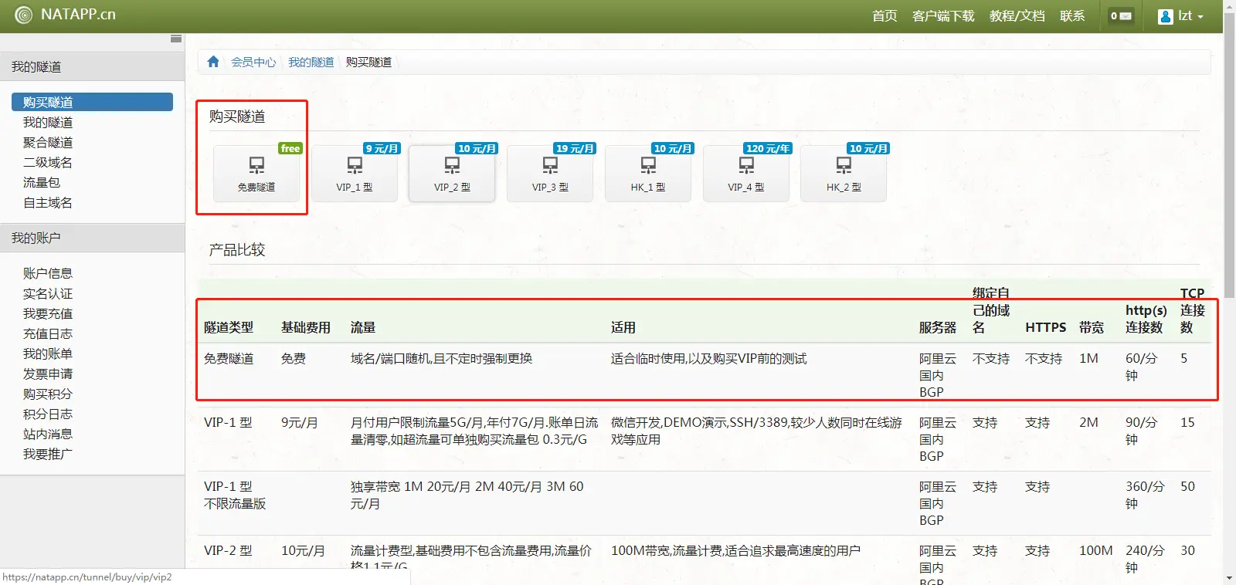Image resolution: width=1236 pixels, height=585 pixels.
Task: Collapse the 我的隧道 sidebar section header
Action: tap(92, 66)
